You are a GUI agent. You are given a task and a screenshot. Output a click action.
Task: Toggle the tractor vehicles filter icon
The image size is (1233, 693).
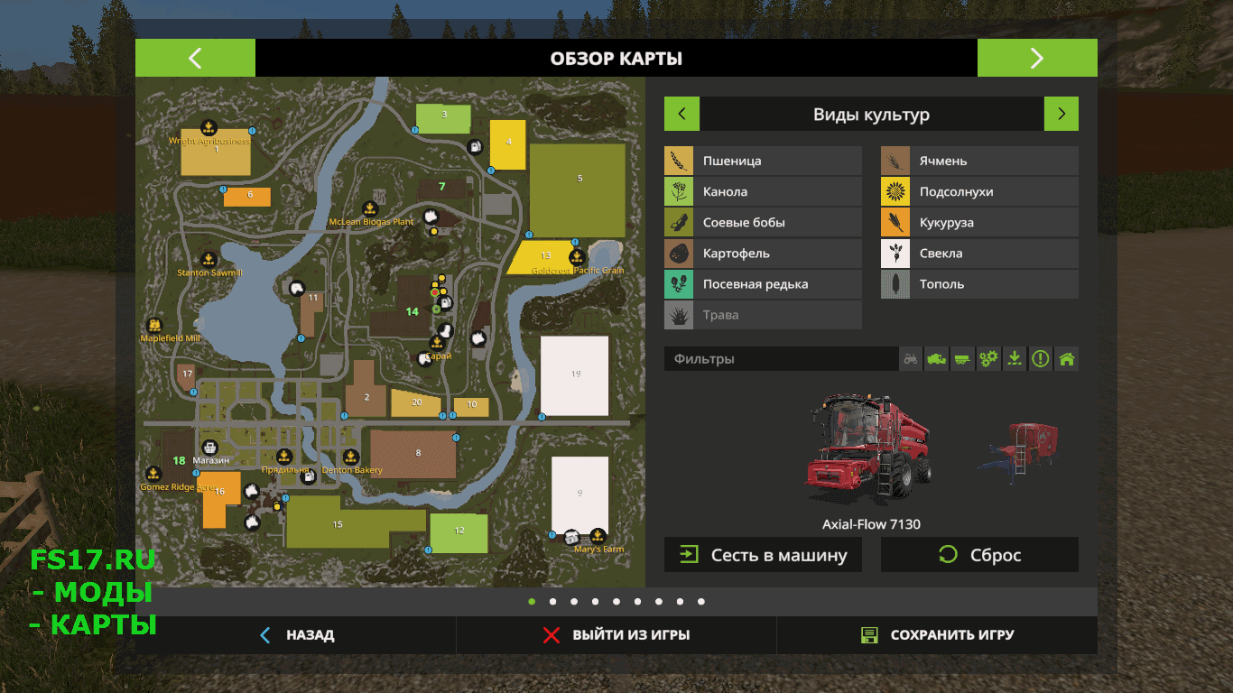911,359
